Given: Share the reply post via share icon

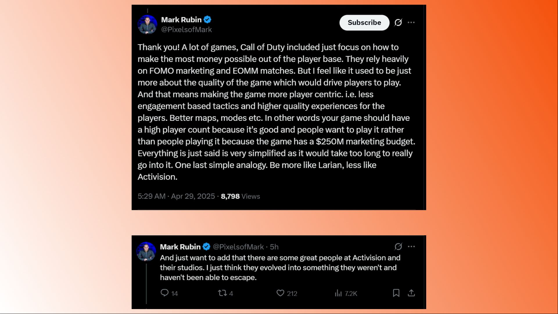Looking at the screenshot, I should [411, 293].
